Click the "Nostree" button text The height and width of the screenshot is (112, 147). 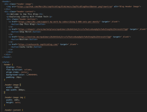tap(24, 39)
